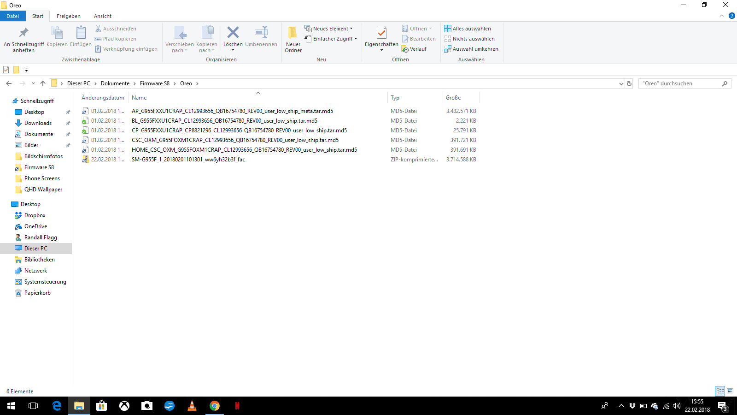Open Bildschirmfotos folder in sidebar
The image size is (737, 415).
point(43,156)
